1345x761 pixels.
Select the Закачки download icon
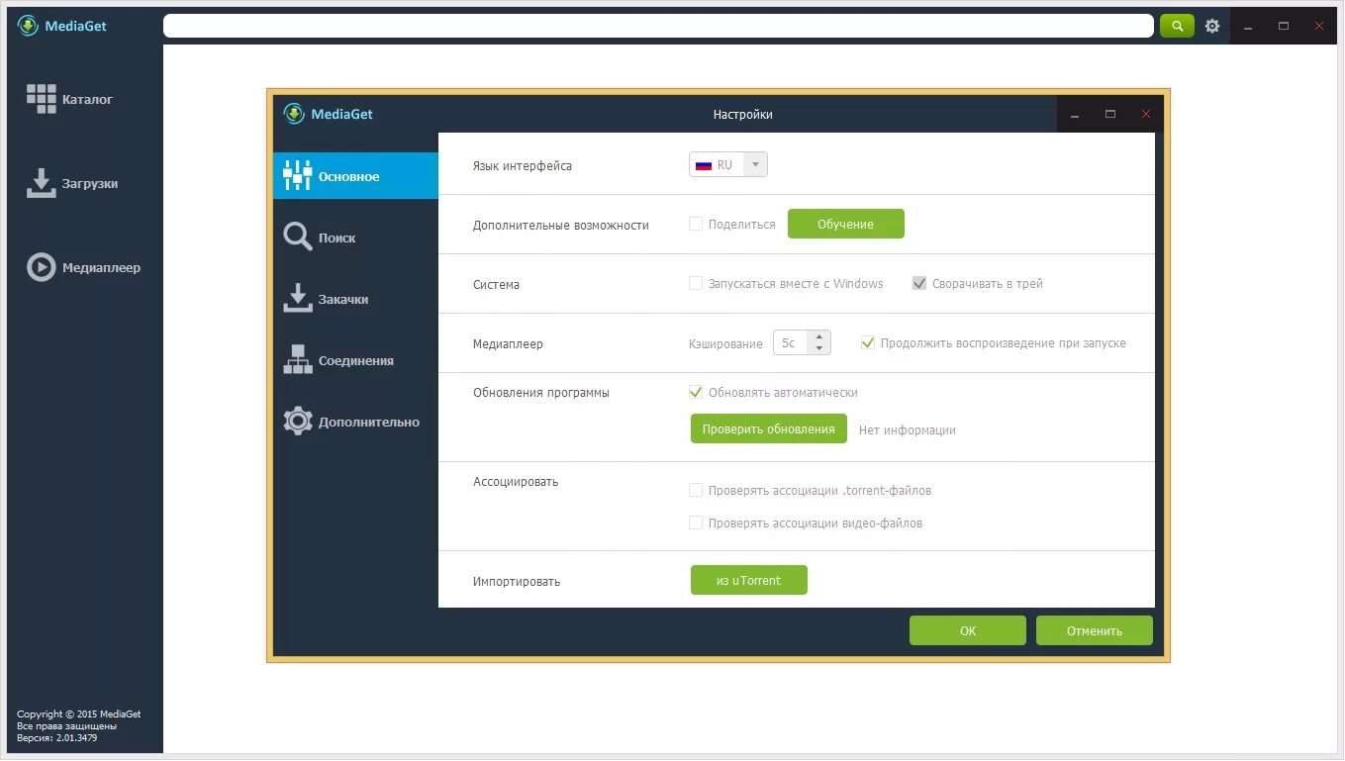tap(297, 298)
